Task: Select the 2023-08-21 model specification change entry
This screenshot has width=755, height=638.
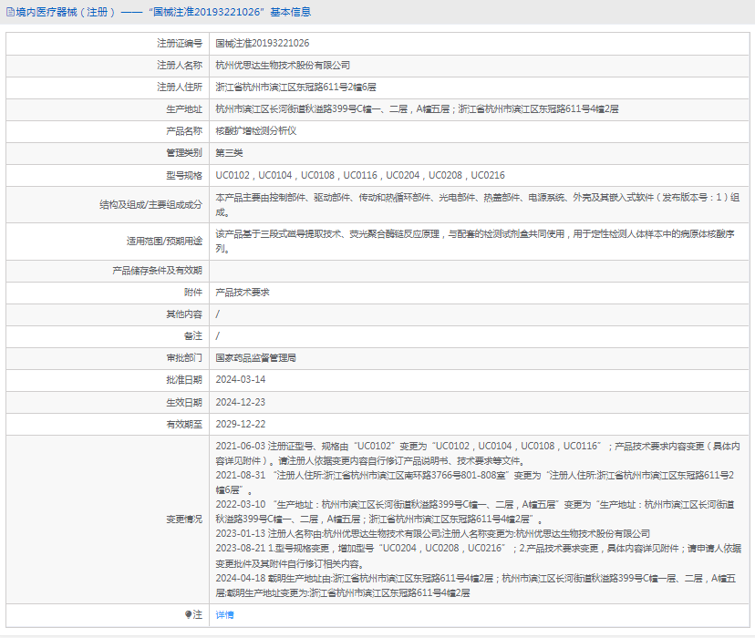Action: pos(478,556)
